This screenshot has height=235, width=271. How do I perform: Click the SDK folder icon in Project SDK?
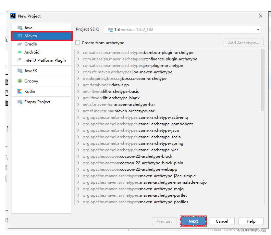(x=111, y=30)
